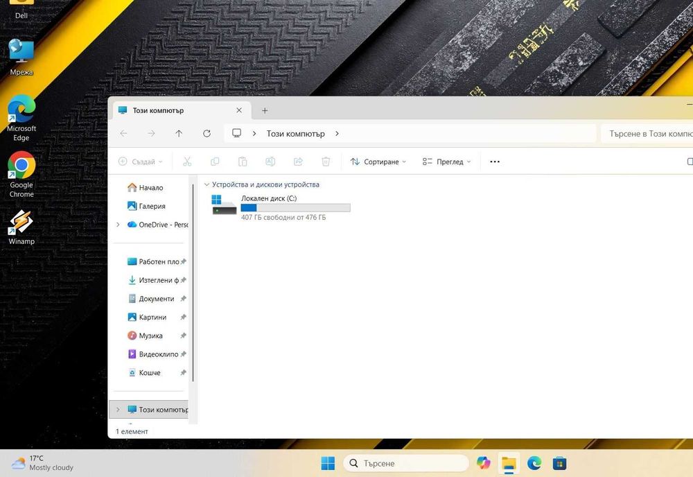
Task: Open Winamp desktop shortcut
Action: [21, 227]
